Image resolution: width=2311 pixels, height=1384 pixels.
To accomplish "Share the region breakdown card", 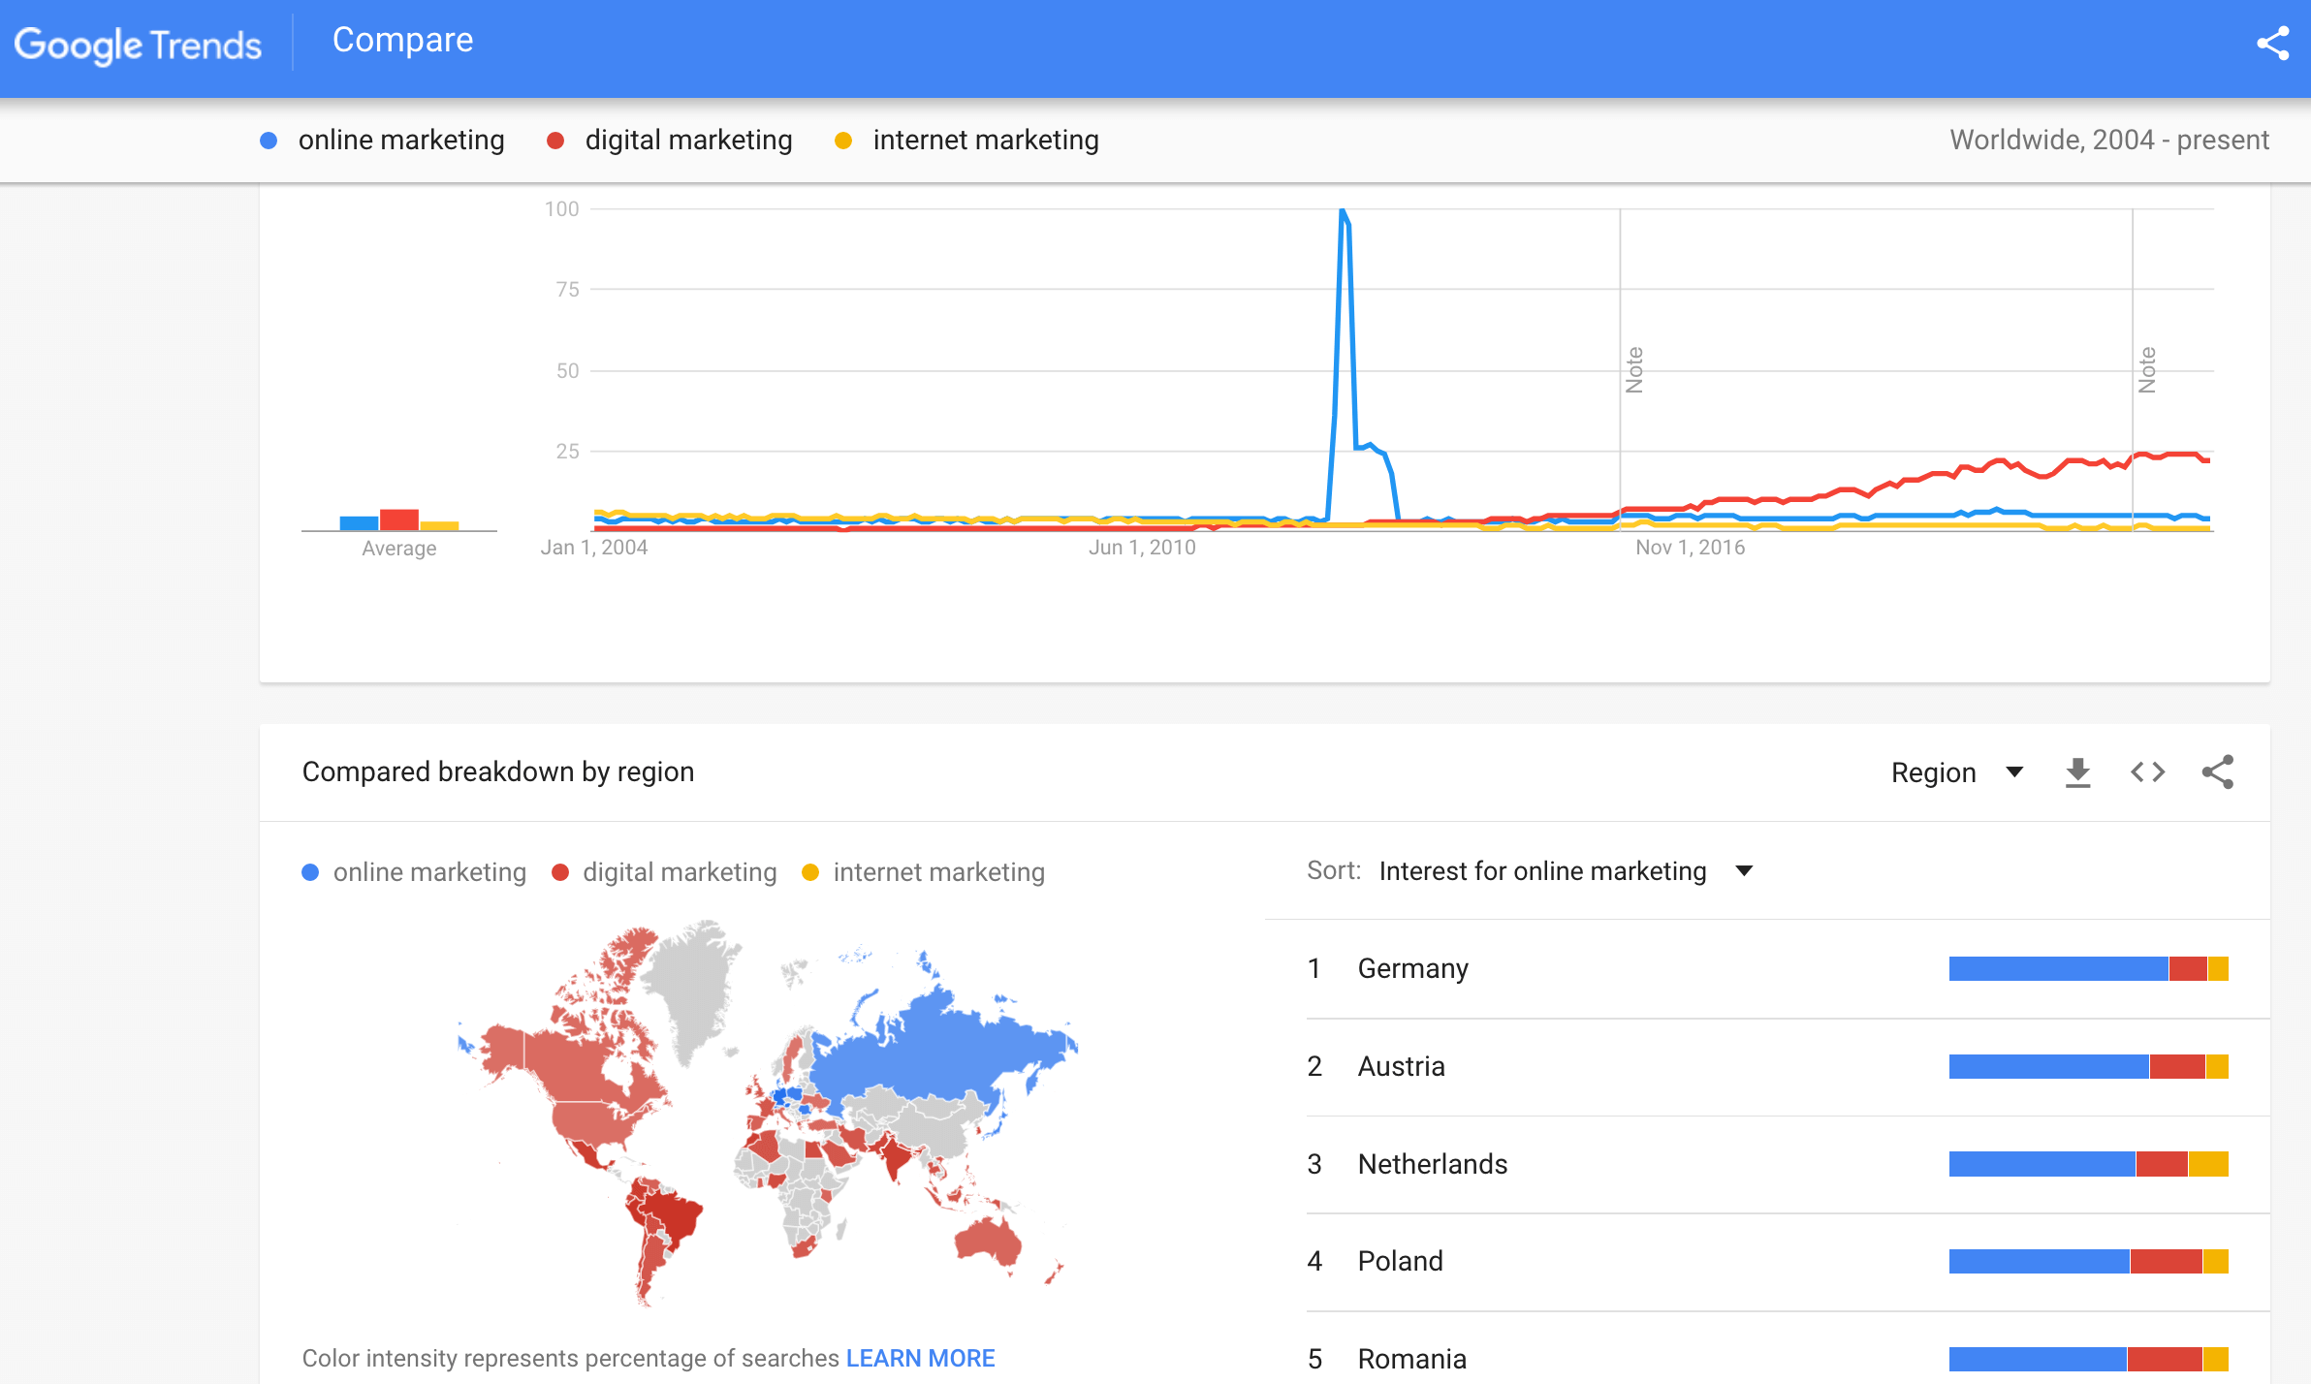I will (x=2218, y=772).
